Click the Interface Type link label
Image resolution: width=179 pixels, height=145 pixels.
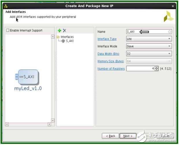[107, 39]
